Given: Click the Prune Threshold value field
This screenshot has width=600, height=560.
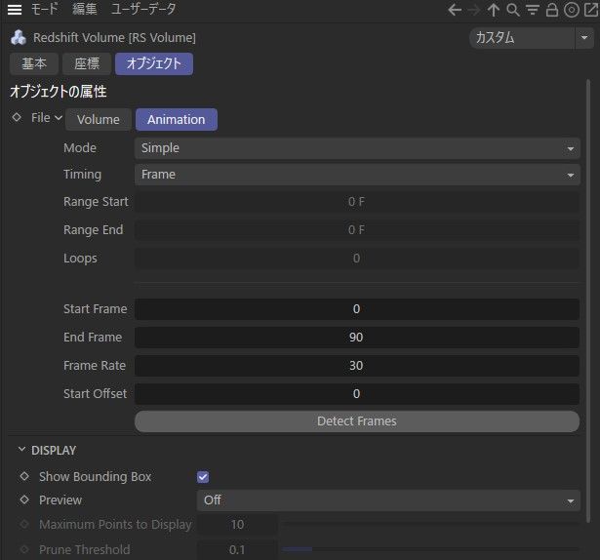Looking at the screenshot, I should (237, 550).
